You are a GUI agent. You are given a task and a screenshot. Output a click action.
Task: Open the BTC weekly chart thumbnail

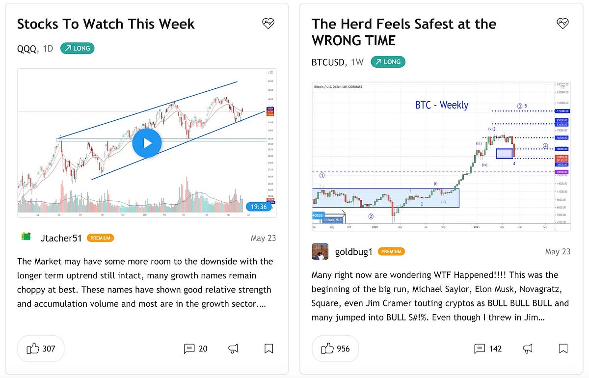pos(440,156)
